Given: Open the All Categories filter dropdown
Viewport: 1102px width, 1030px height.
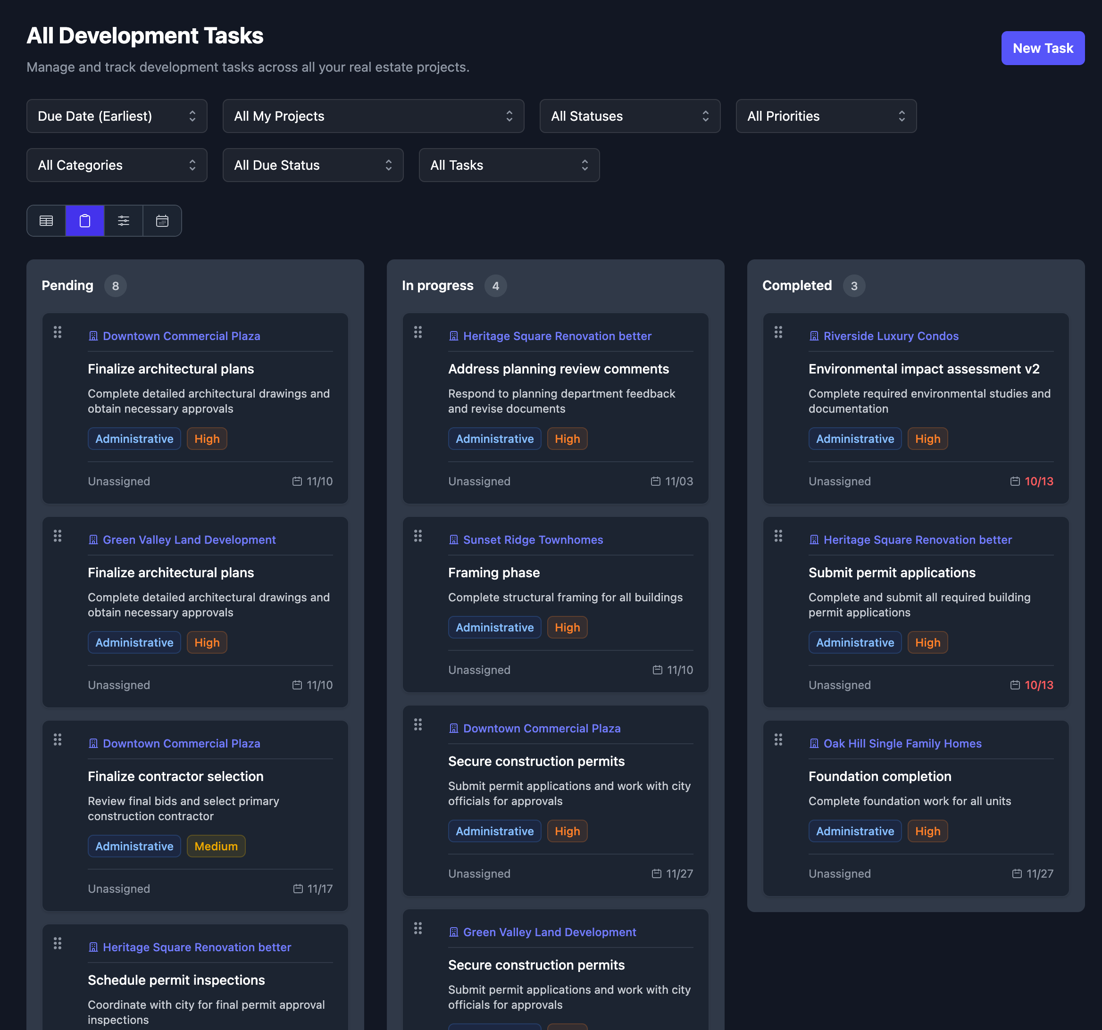Looking at the screenshot, I should (117, 165).
